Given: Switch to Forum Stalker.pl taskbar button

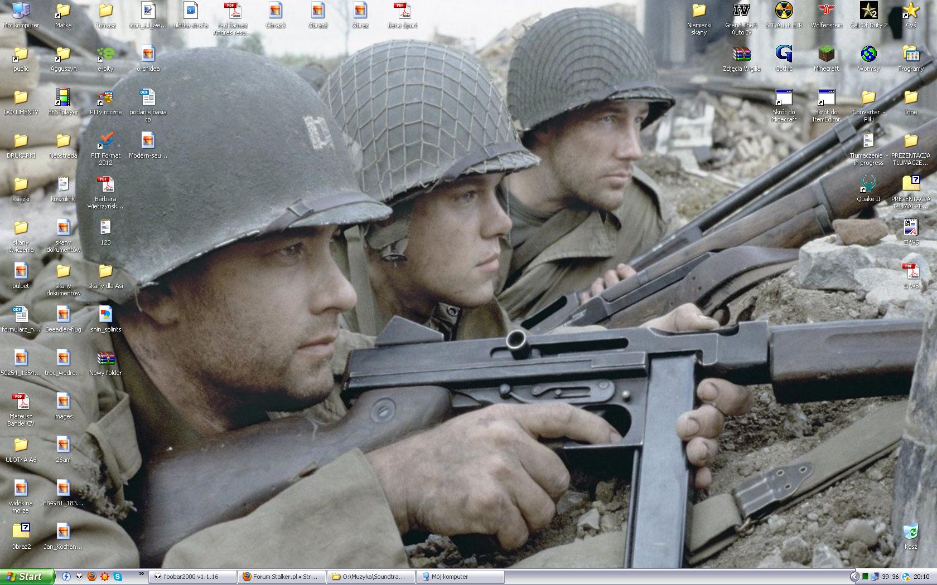Looking at the screenshot, I should click(x=282, y=577).
